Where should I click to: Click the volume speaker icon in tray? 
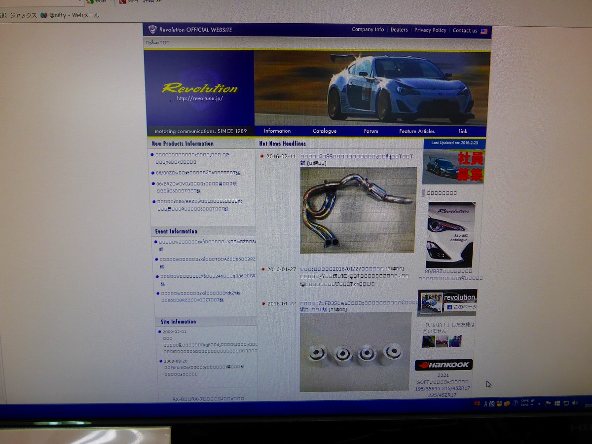(x=574, y=404)
